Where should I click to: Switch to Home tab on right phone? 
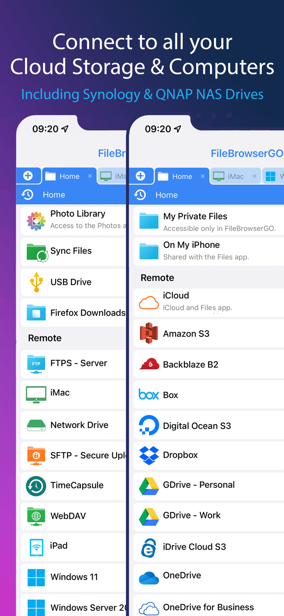(182, 176)
